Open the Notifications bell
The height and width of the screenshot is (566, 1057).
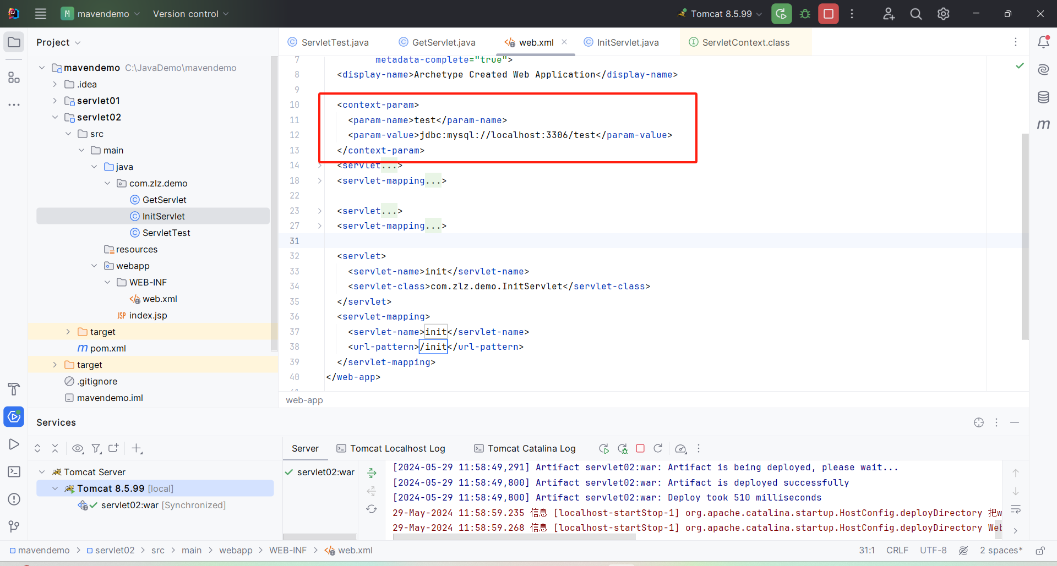coord(1044,42)
